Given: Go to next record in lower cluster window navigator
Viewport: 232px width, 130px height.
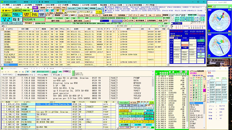Looking at the screenshot, I should [x=20, y=72].
